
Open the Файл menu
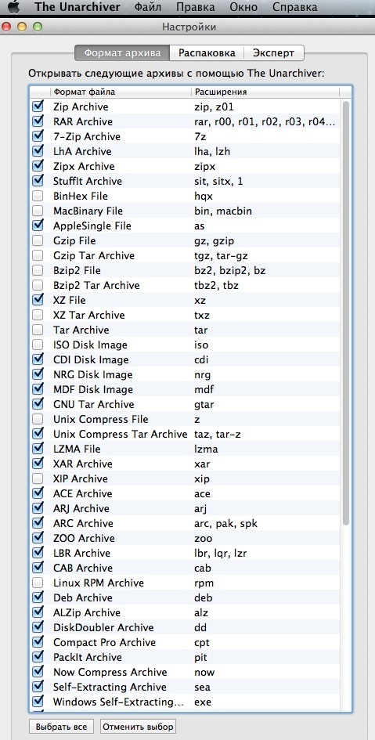[x=148, y=7]
